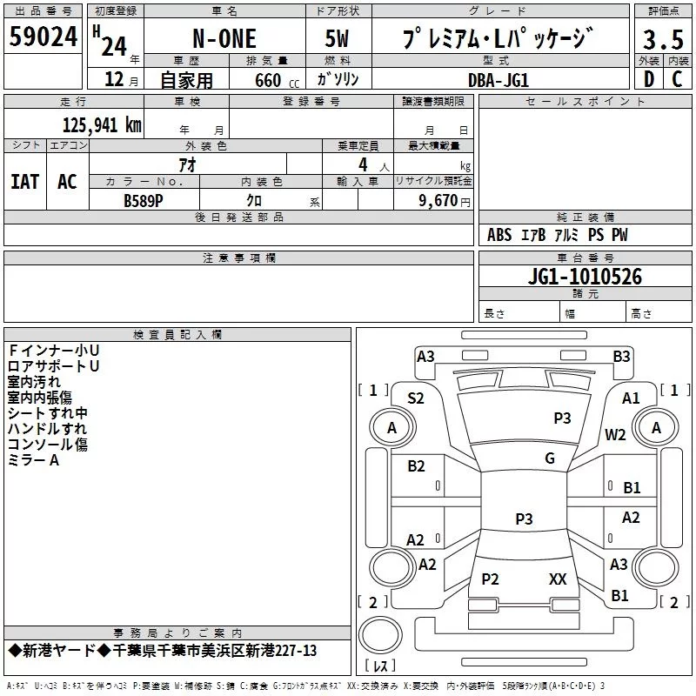The height and width of the screenshot is (696, 696).
Task: Click the registration month 12月
Action: (121, 79)
